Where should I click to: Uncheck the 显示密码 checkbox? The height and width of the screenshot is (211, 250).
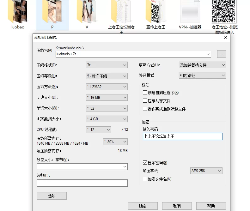point(145,163)
